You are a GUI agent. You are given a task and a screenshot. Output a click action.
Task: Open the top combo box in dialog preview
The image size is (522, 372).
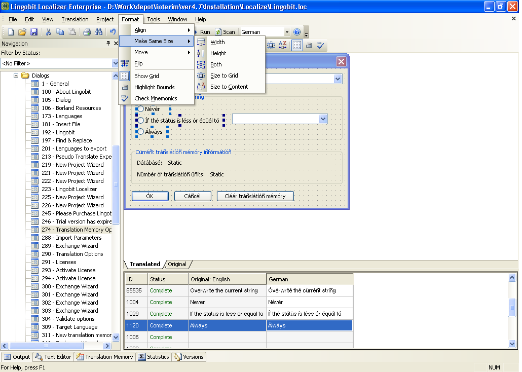[338, 79]
